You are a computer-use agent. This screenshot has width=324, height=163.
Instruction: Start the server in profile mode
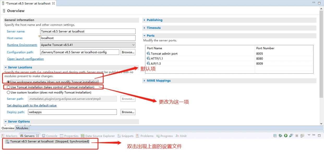click(291, 136)
